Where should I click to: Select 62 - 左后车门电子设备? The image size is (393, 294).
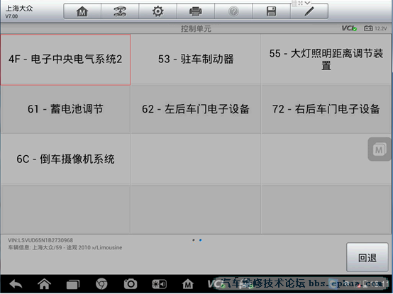coord(196,109)
